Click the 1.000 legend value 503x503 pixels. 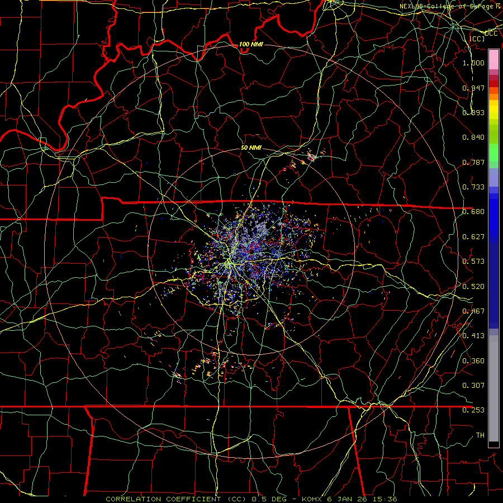(x=473, y=63)
